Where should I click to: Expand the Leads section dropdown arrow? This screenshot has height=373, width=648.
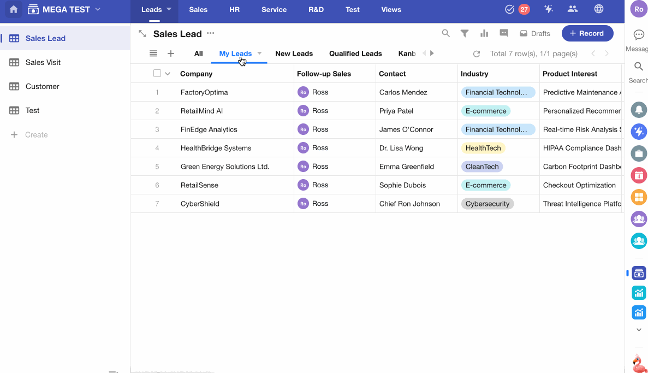[169, 9]
